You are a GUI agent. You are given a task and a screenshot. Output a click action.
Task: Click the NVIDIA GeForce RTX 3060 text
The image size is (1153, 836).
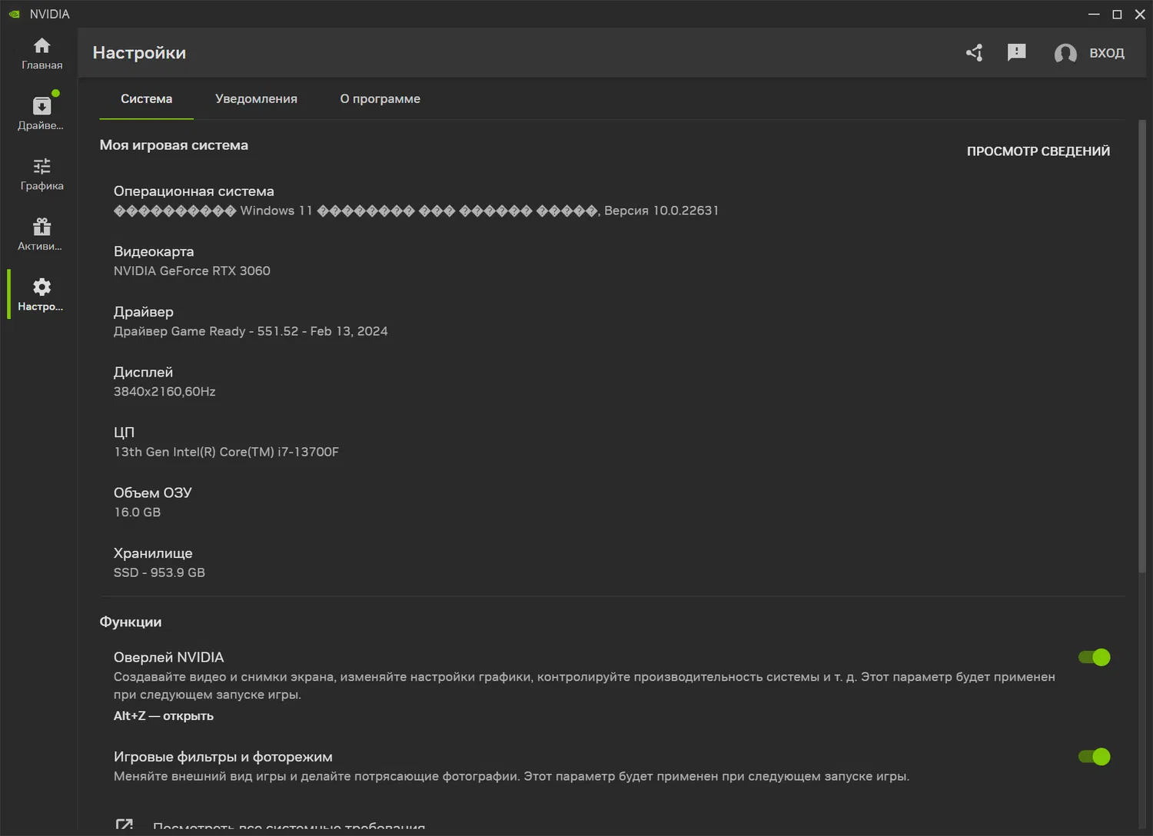(x=192, y=270)
